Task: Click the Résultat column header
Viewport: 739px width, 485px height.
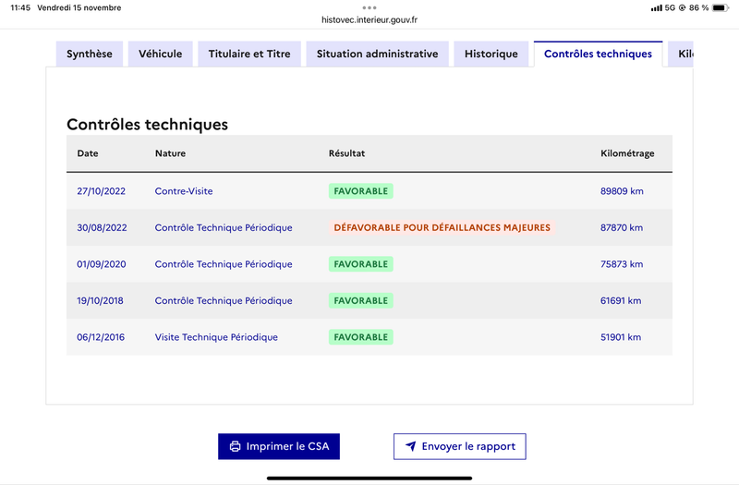Action: [x=347, y=153]
